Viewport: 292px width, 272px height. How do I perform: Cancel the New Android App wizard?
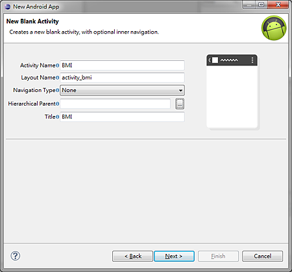point(262,256)
